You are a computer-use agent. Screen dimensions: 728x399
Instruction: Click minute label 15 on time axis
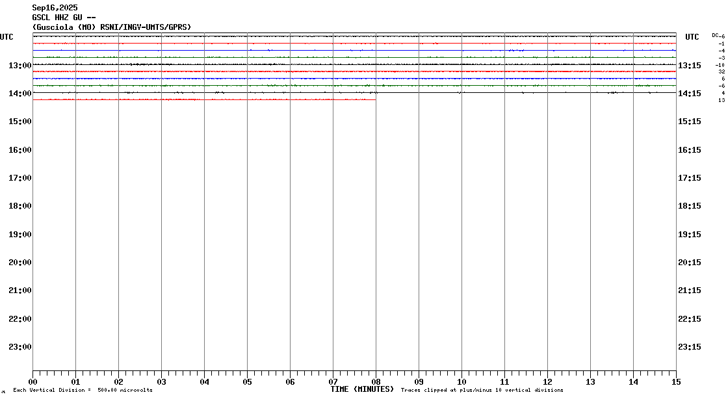coord(676,382)
